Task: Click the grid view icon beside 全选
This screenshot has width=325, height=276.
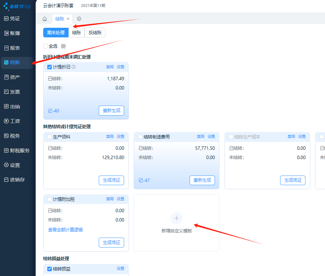Action: point(63,46)
